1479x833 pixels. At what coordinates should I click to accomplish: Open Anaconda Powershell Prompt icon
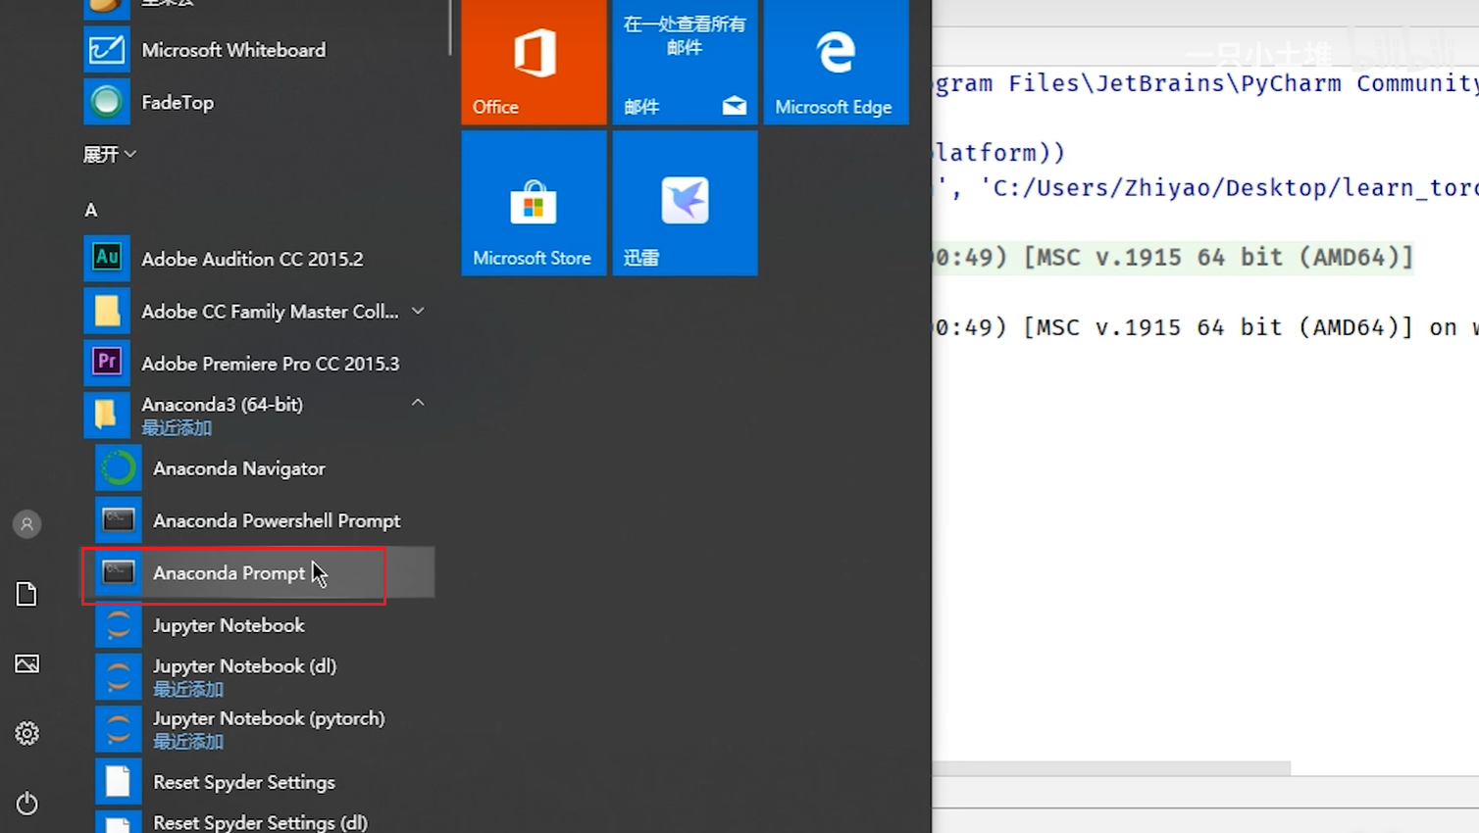(118, 520)
